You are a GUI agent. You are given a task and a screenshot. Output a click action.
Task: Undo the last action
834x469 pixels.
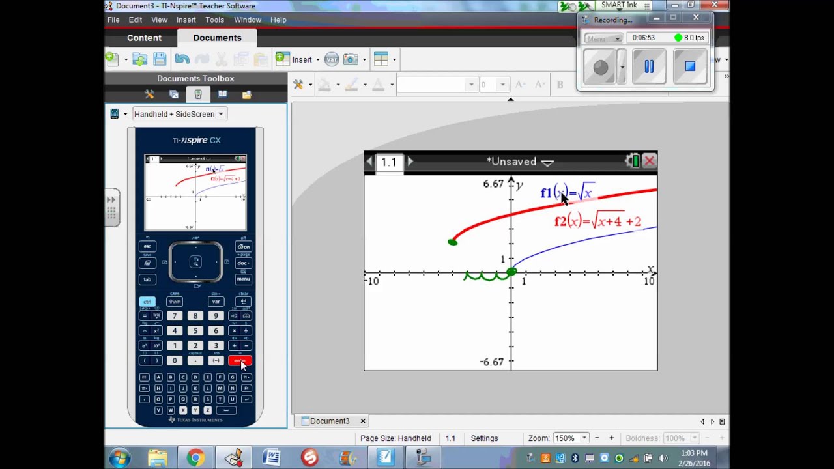coord(182,59)
